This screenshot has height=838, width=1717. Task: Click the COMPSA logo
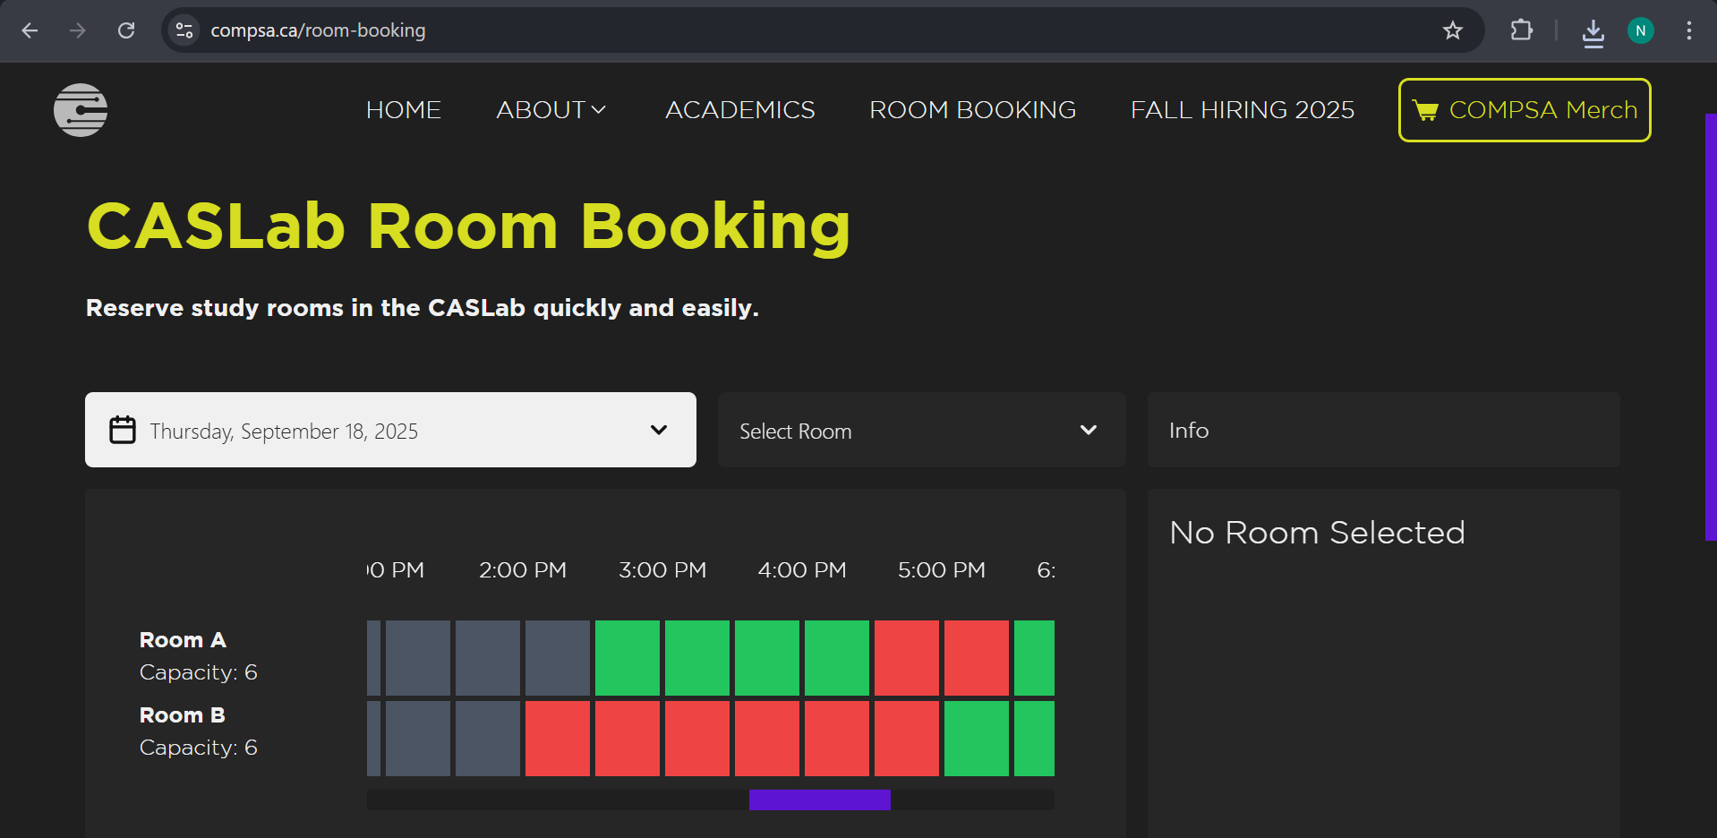[81, 109]
